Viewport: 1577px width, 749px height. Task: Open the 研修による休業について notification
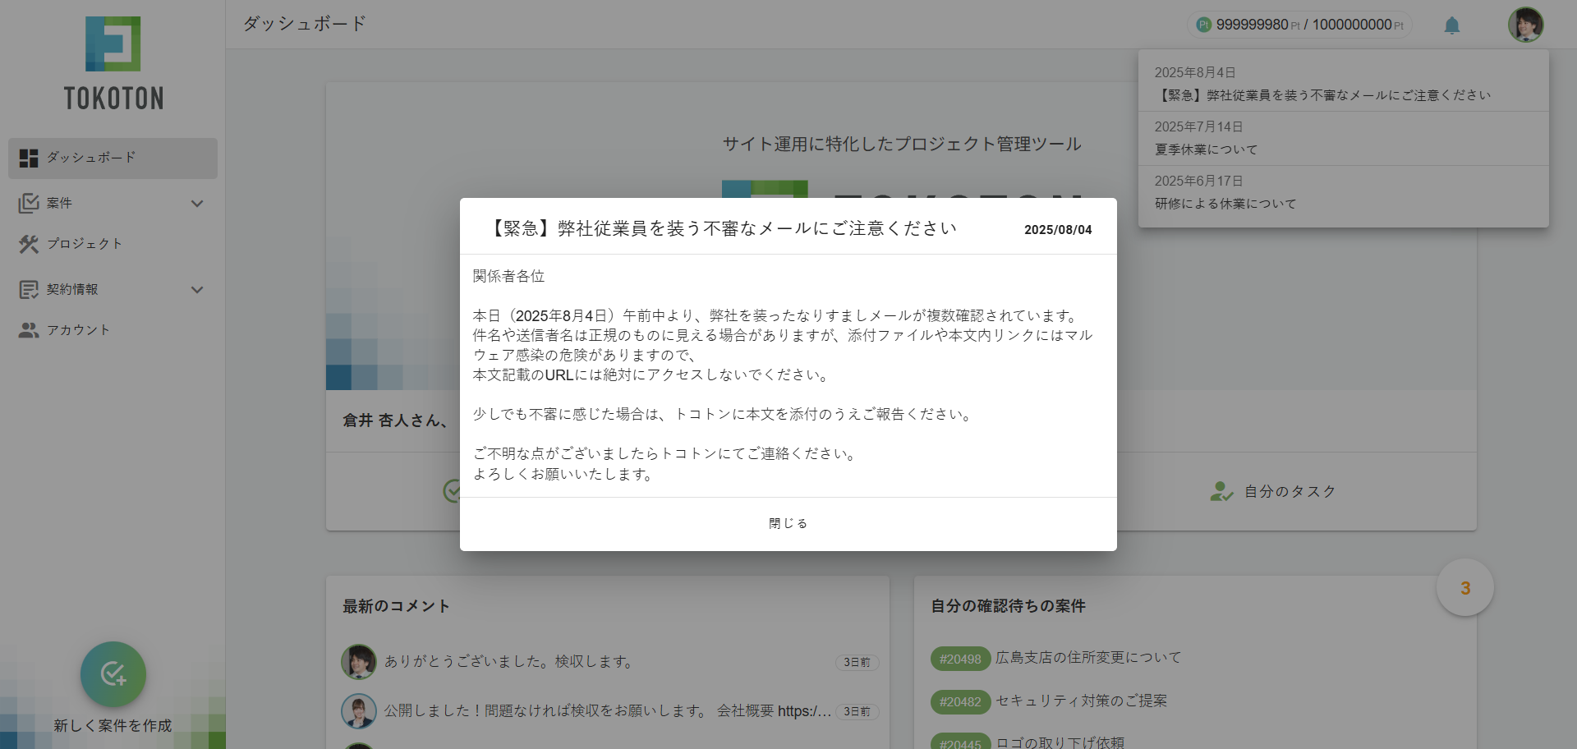point(1225,203)
